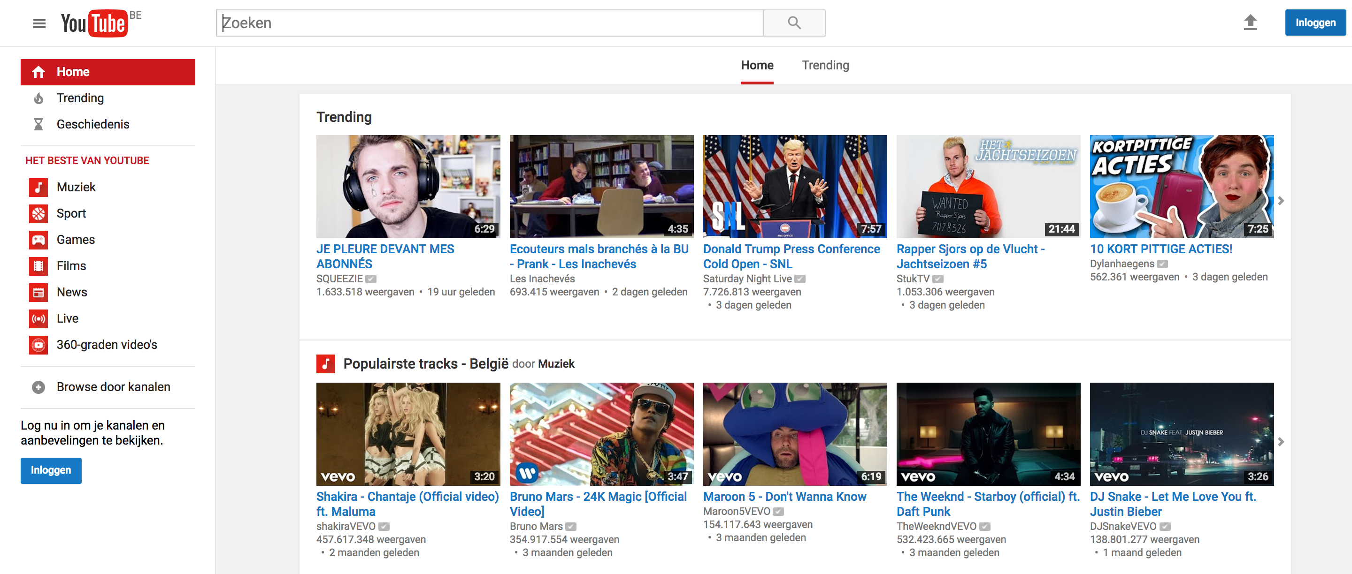
Task: Open DJ Snake - Let Me Love You title
Action: click(1173, 504)
